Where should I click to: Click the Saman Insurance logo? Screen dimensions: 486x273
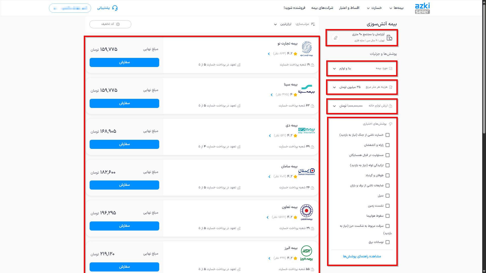[307, 172]
